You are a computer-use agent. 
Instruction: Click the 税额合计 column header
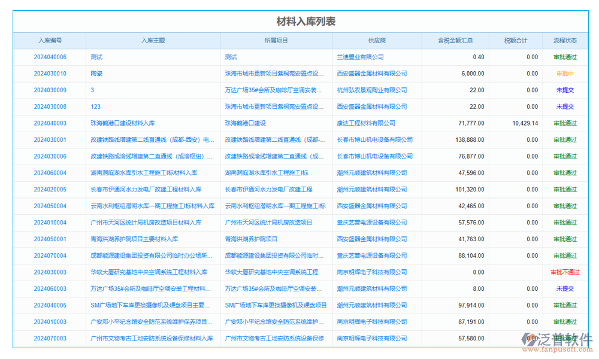point(515,41)
